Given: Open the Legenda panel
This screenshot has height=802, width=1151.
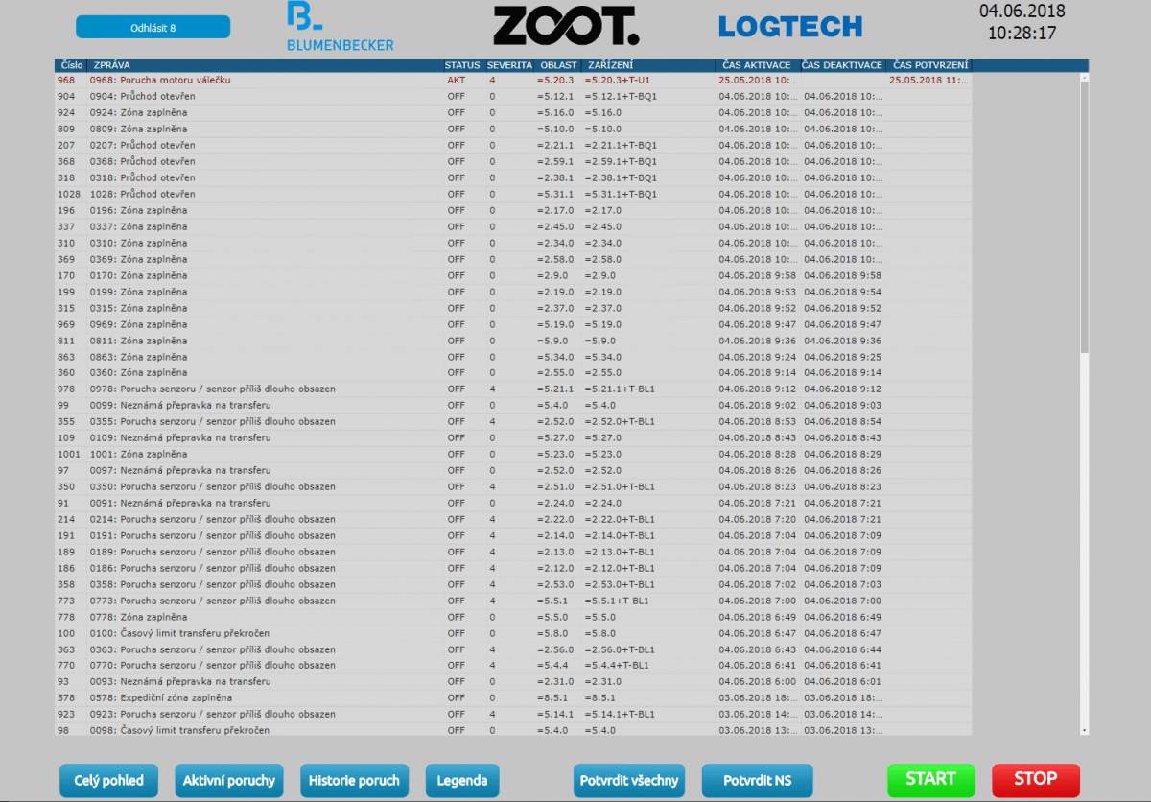Looking at the screenshot, I should pos(462,780).
